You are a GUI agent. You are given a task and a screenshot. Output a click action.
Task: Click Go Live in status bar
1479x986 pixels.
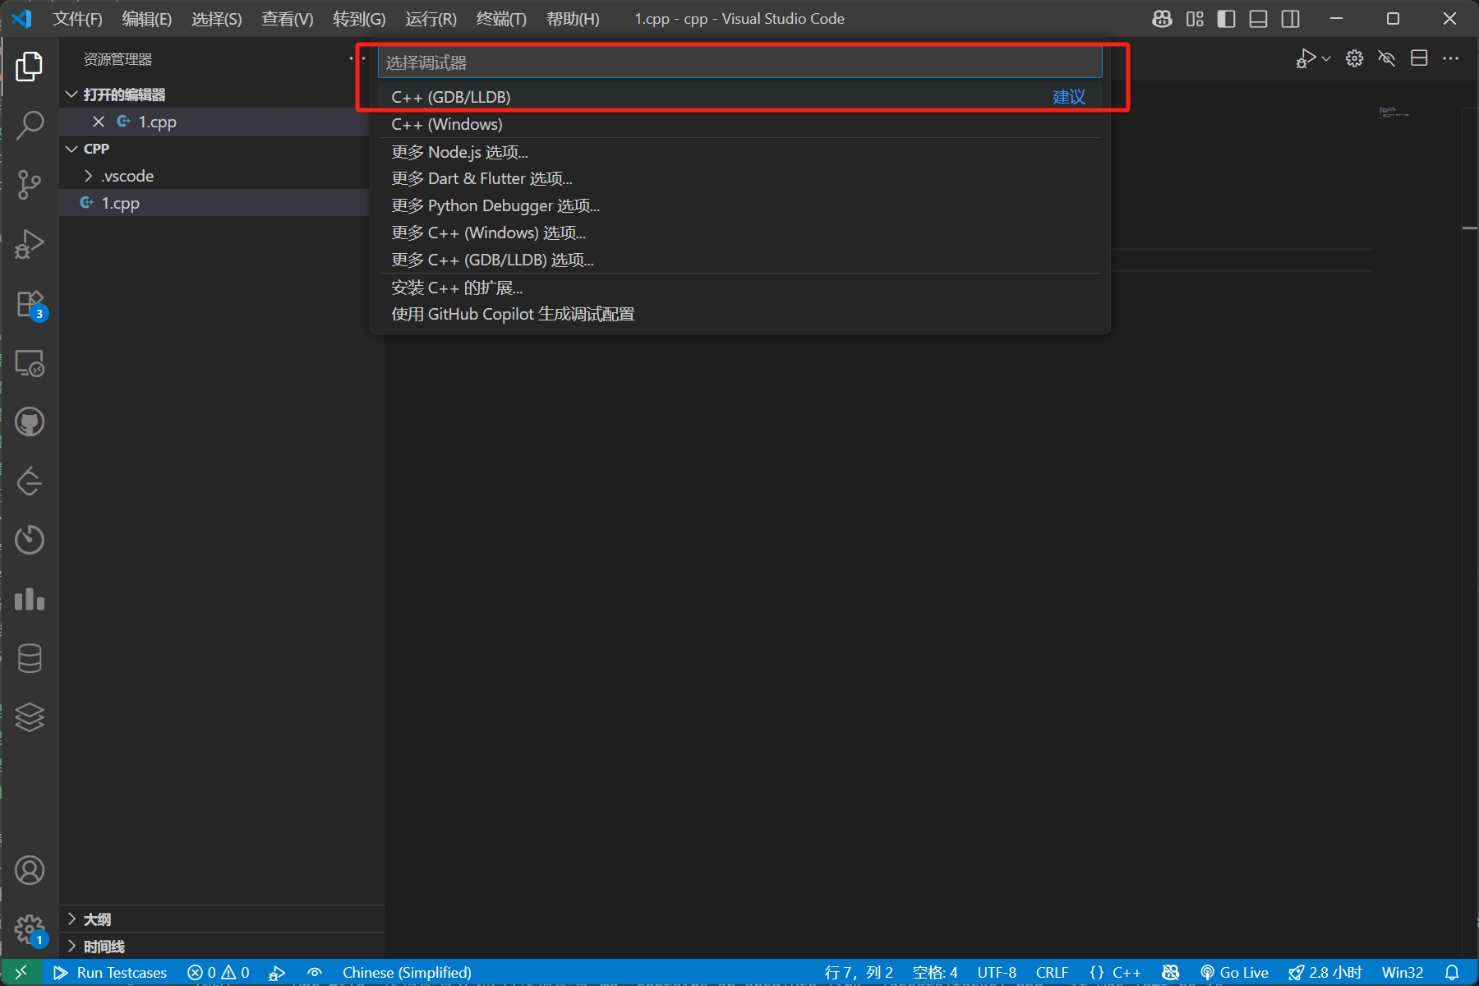coord(1234,973)
